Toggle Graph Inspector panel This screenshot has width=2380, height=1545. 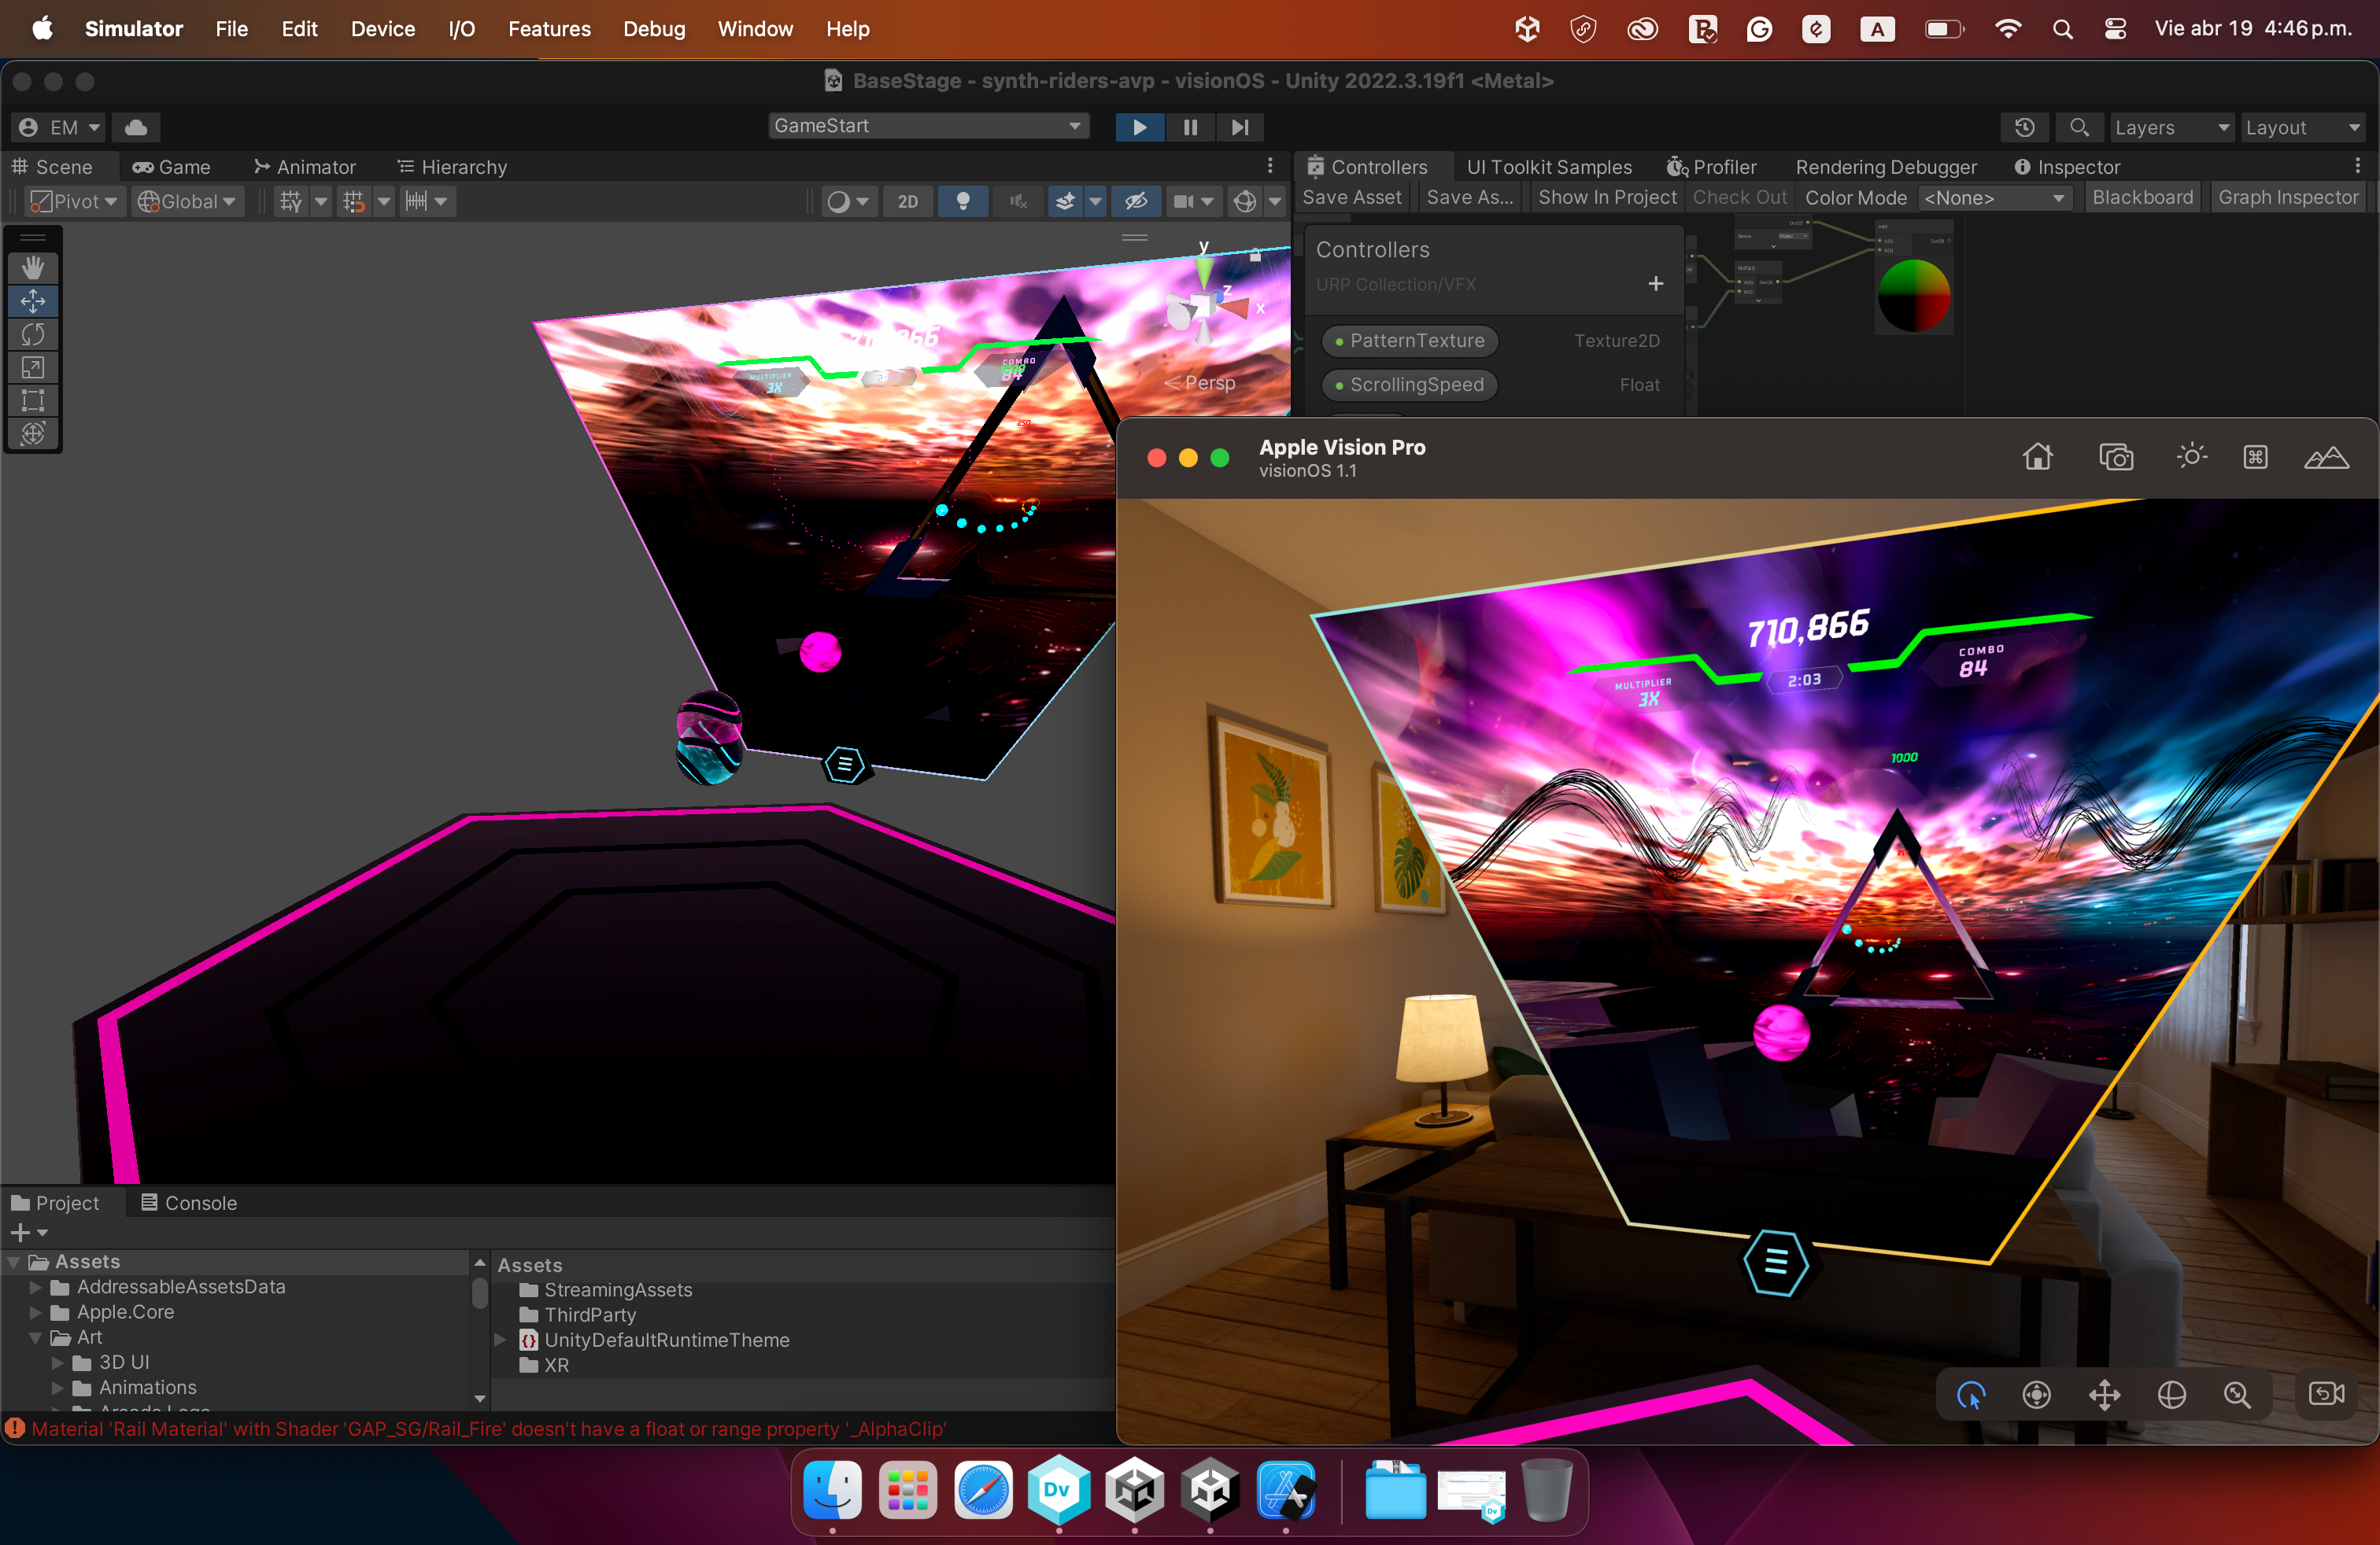tap(2287, 197)
